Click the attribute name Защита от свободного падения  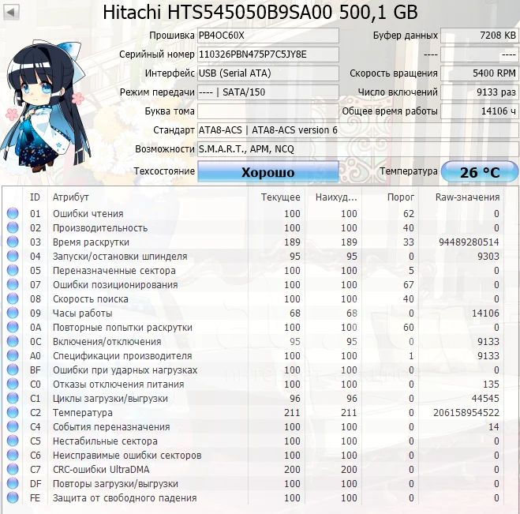tap(125, 497)
